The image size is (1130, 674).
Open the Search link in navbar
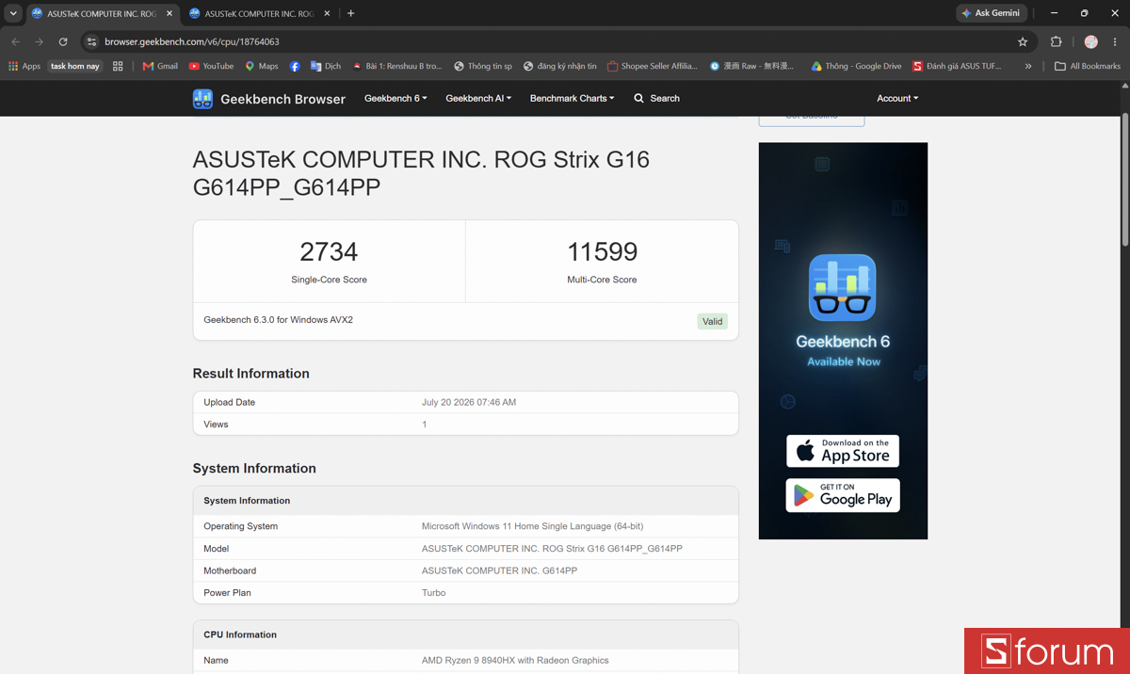click(x=656, y=98)
